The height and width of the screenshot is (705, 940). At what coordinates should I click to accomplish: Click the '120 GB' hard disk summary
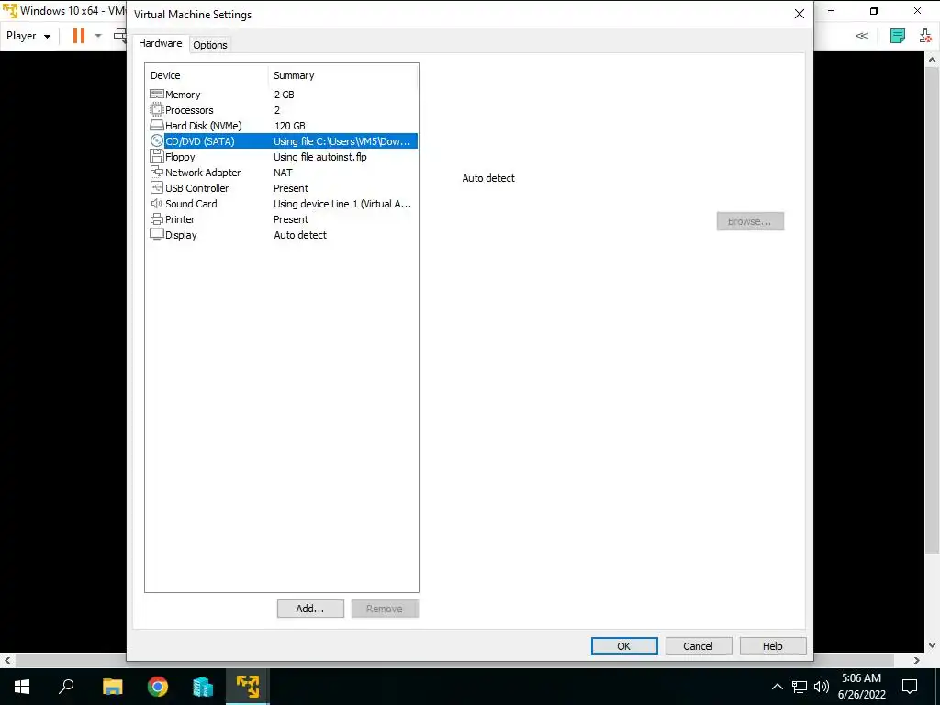click(289, 125)
